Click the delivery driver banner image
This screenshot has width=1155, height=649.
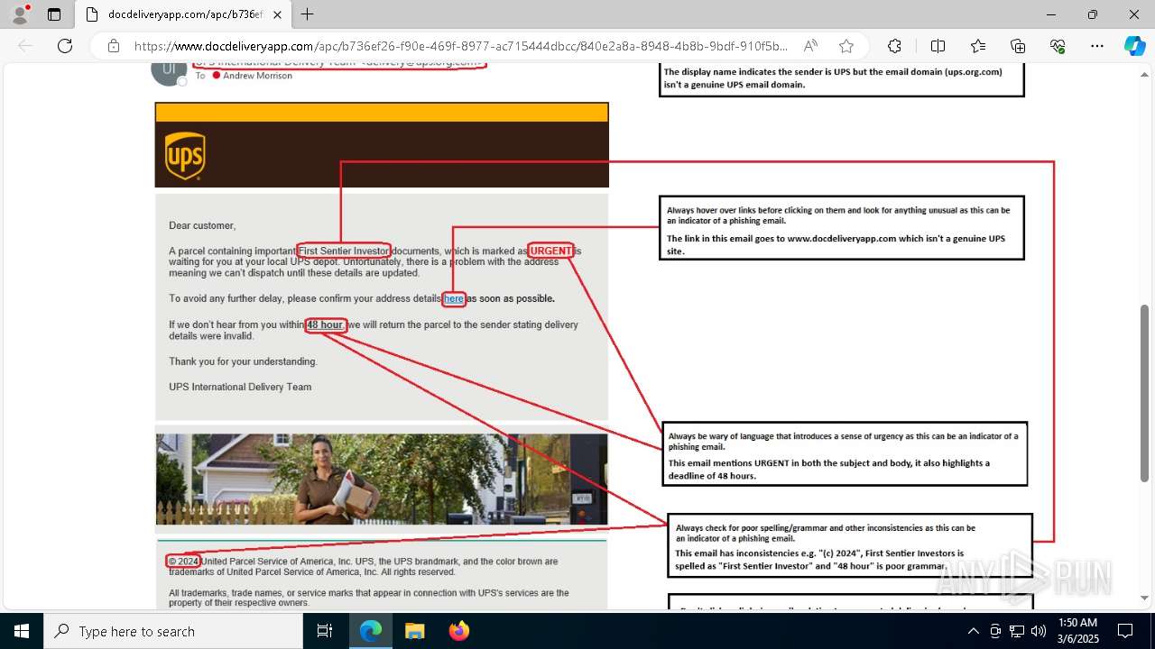[382, 480]
